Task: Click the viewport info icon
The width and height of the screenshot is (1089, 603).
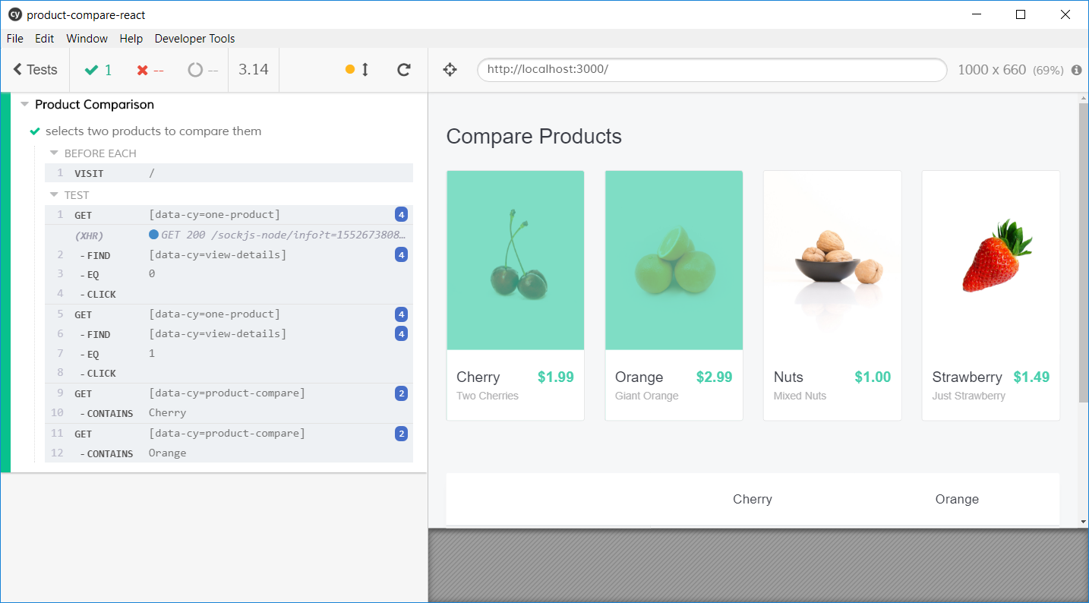Action: [1076, 70]
